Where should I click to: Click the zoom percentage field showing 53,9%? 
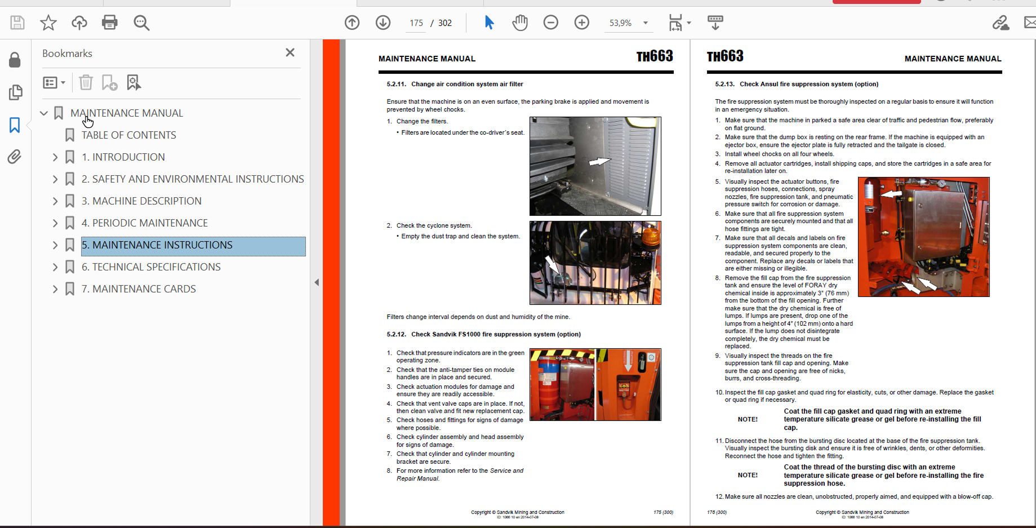[620, 23]
